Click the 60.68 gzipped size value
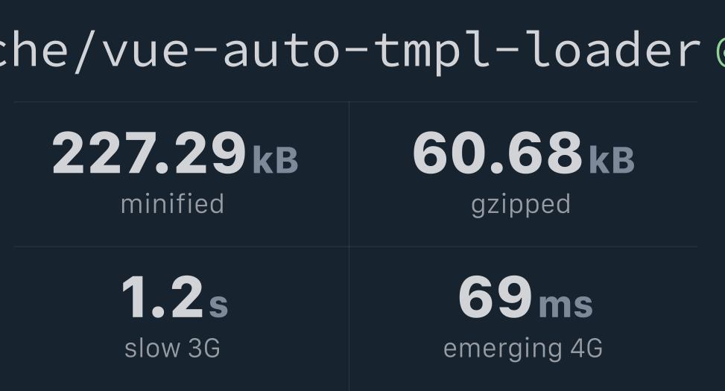This screenshot has width=725, height=391. pyautogui.click(x=497, y=153)
